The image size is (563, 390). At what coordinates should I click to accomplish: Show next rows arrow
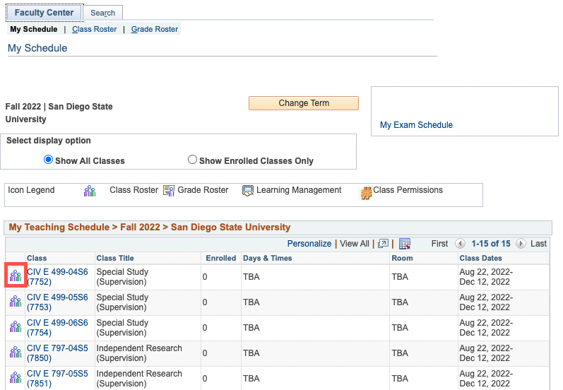point(521,244)
